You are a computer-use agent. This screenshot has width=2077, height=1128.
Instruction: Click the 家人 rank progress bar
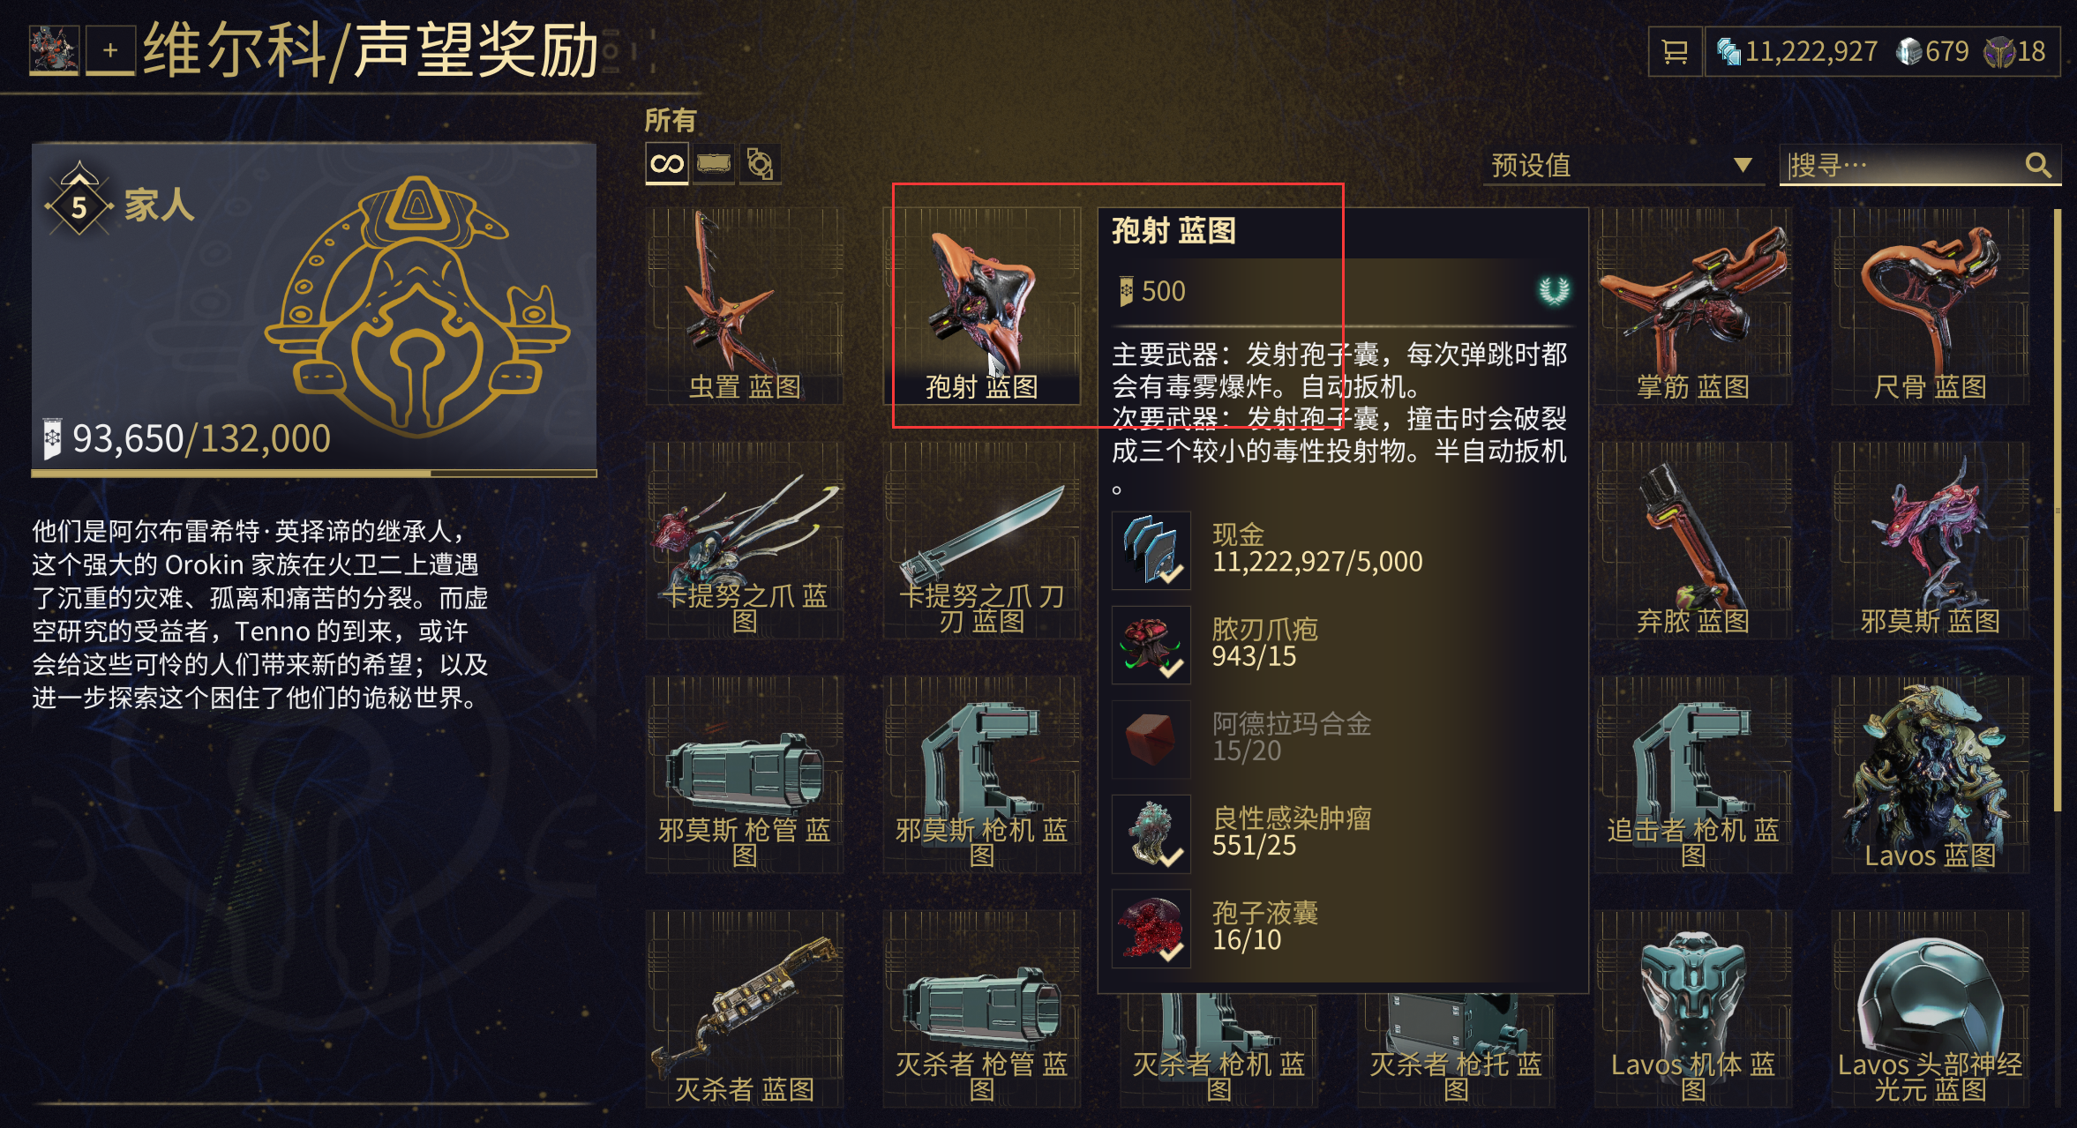tap(314, 474)
